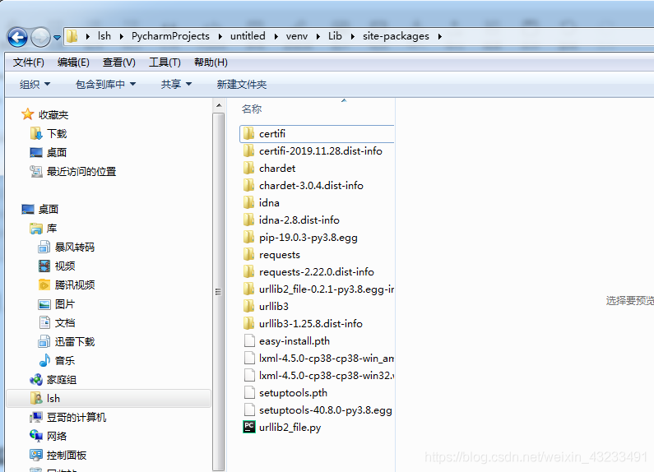Select the urllib3 folder icon
654x472 pixels.
249,307
